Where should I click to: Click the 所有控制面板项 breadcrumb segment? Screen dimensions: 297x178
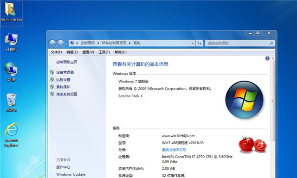pos(114,43)
